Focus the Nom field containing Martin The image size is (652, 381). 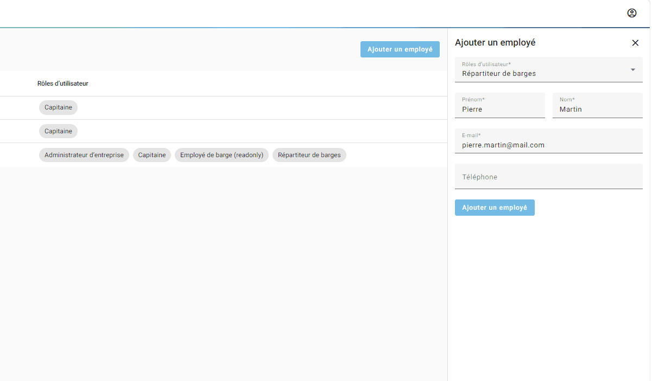point(598,105)
